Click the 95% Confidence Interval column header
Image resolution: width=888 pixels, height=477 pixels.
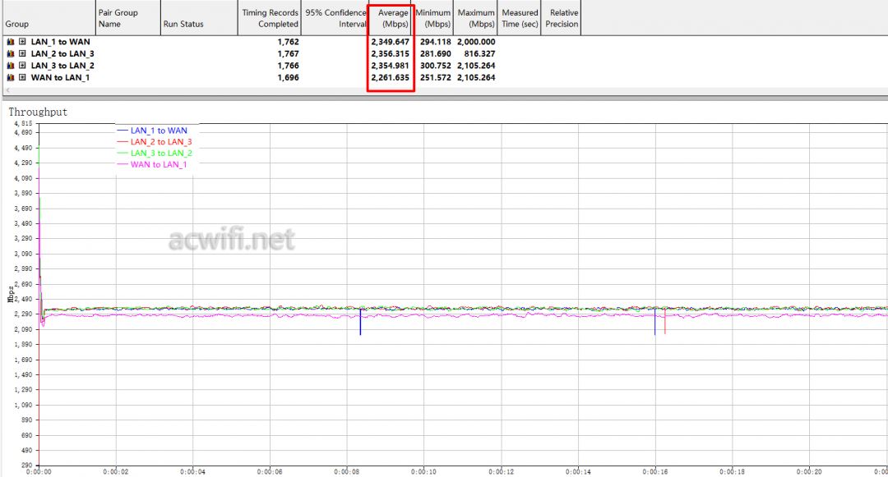(335, 17)
